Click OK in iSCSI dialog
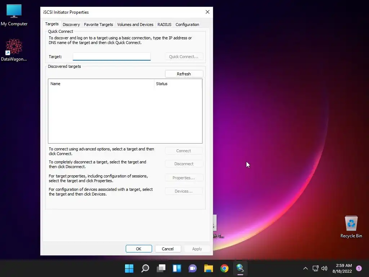Viewport: 369px width, 277px height. click(139, 249)
